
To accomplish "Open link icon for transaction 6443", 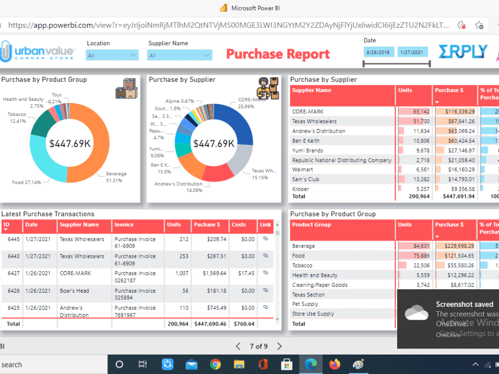I will (265, 256).
